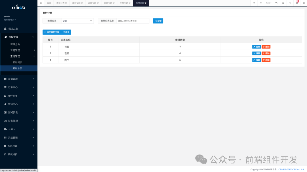Focus the 素材分类名称 input field
Viewport: 307px width, 172px height.
click(133, 21)
